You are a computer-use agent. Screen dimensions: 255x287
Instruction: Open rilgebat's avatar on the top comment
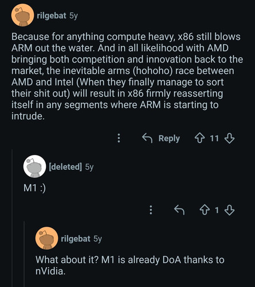click(x=23, y=15)
